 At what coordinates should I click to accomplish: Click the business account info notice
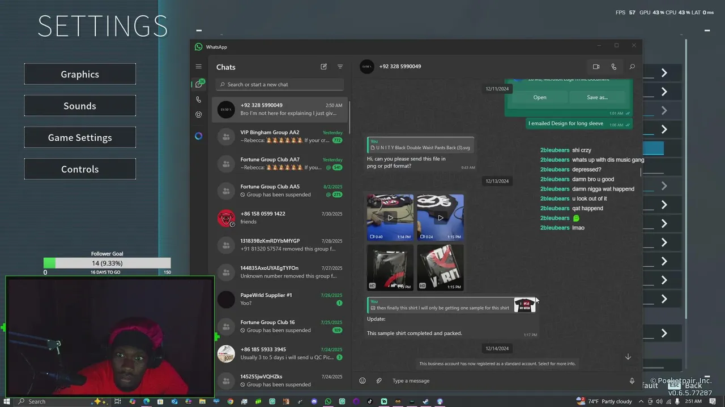tap(497, 363)
